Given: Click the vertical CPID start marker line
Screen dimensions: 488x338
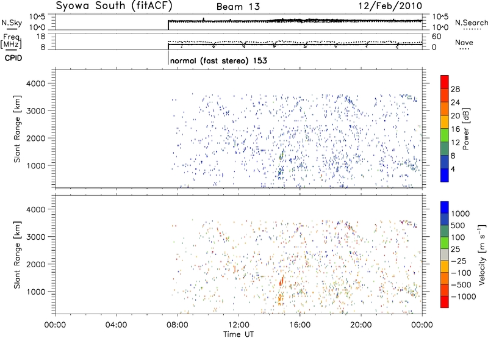Looking at the screenshot, I should (x=168, y=57).
